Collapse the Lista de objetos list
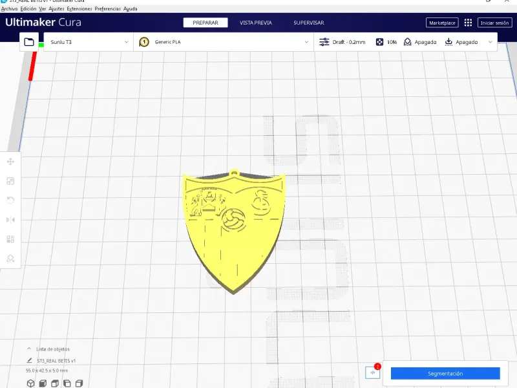 point(29,349)
